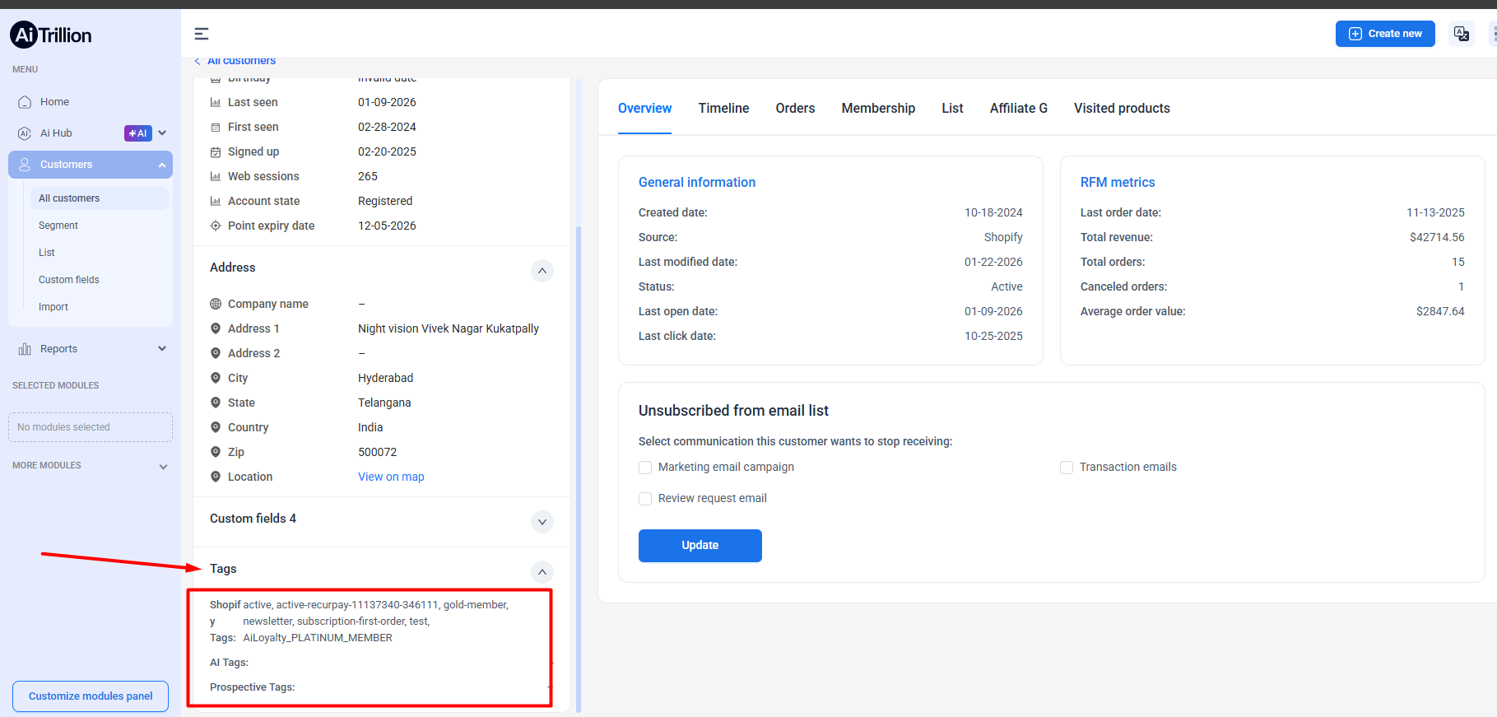Collapse the Address section
Viewport: 1497px width, 717px height.
(x=542, y=271)
